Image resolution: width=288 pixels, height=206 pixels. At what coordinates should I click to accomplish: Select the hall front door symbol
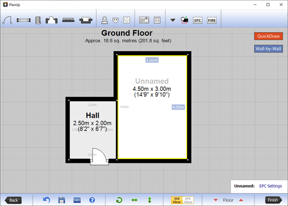[99, 156]
